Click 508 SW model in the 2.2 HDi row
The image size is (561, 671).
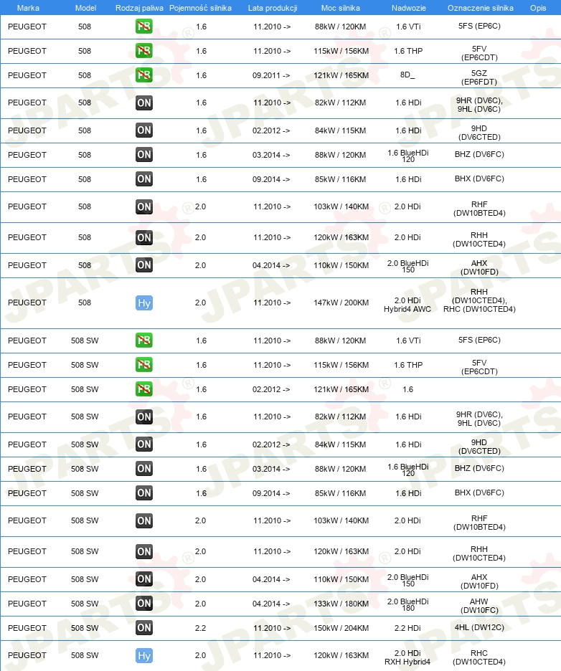[x=85, y=628]
